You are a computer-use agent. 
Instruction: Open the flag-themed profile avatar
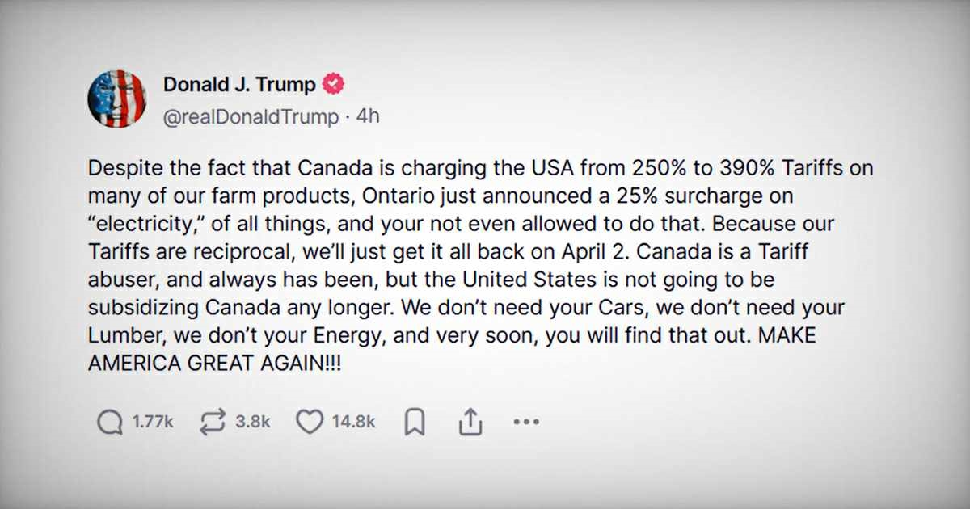click(117, 99)
